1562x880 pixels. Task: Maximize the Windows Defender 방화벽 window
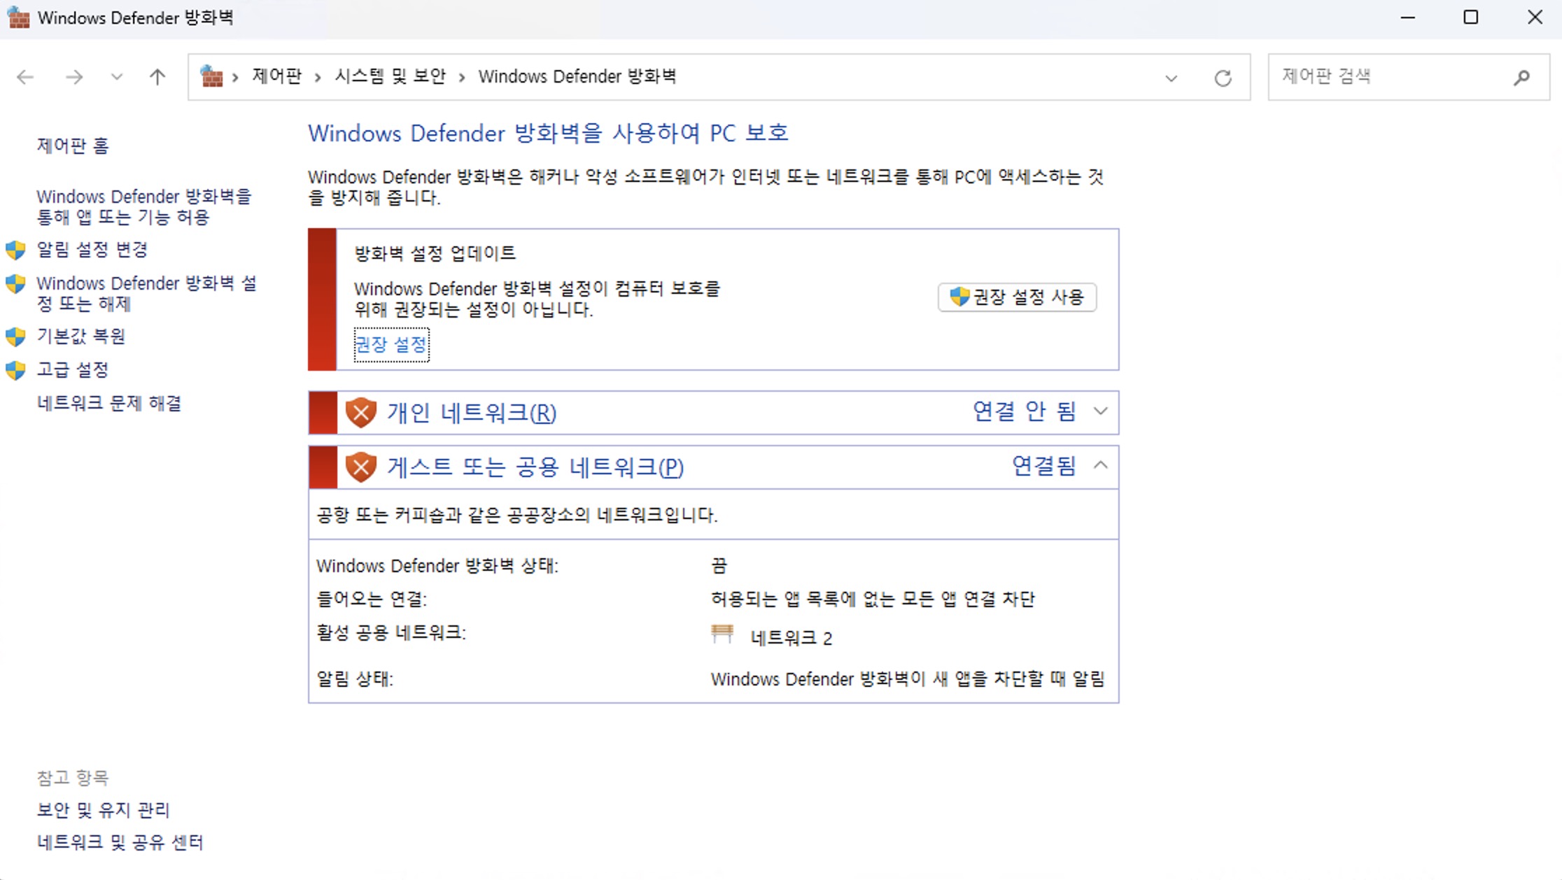(1471, 17)
